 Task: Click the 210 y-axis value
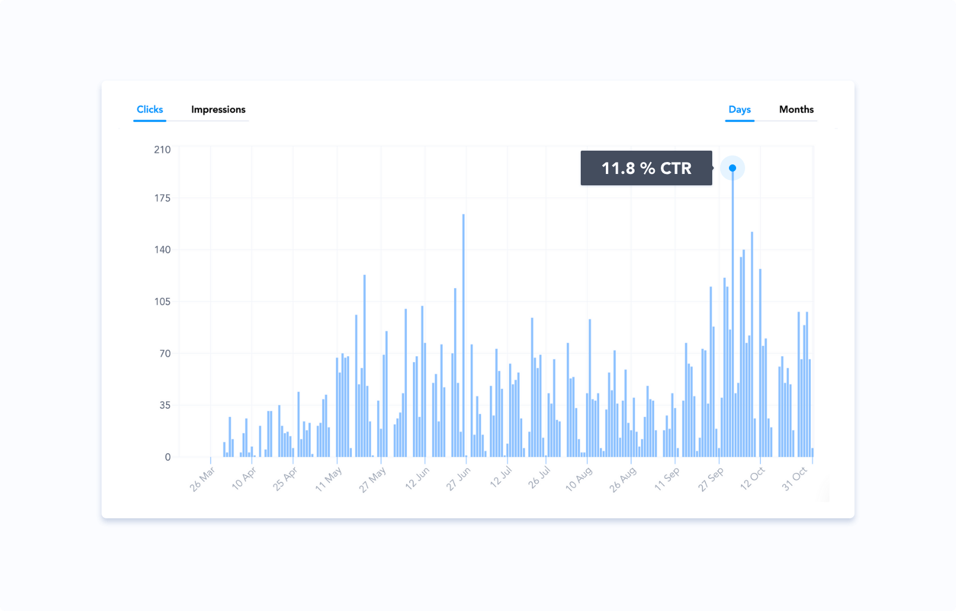(x=162, y=149)
